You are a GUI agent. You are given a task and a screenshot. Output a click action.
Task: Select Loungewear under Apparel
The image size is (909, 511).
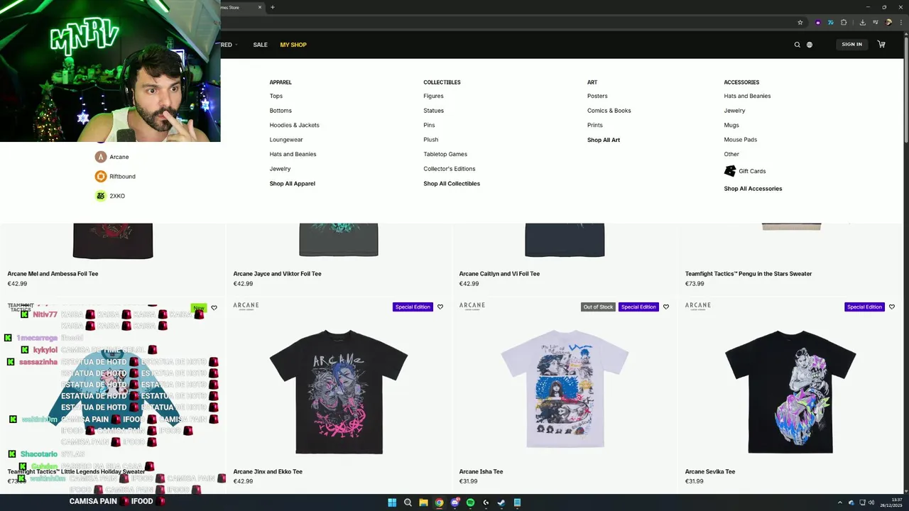(286, 140)
